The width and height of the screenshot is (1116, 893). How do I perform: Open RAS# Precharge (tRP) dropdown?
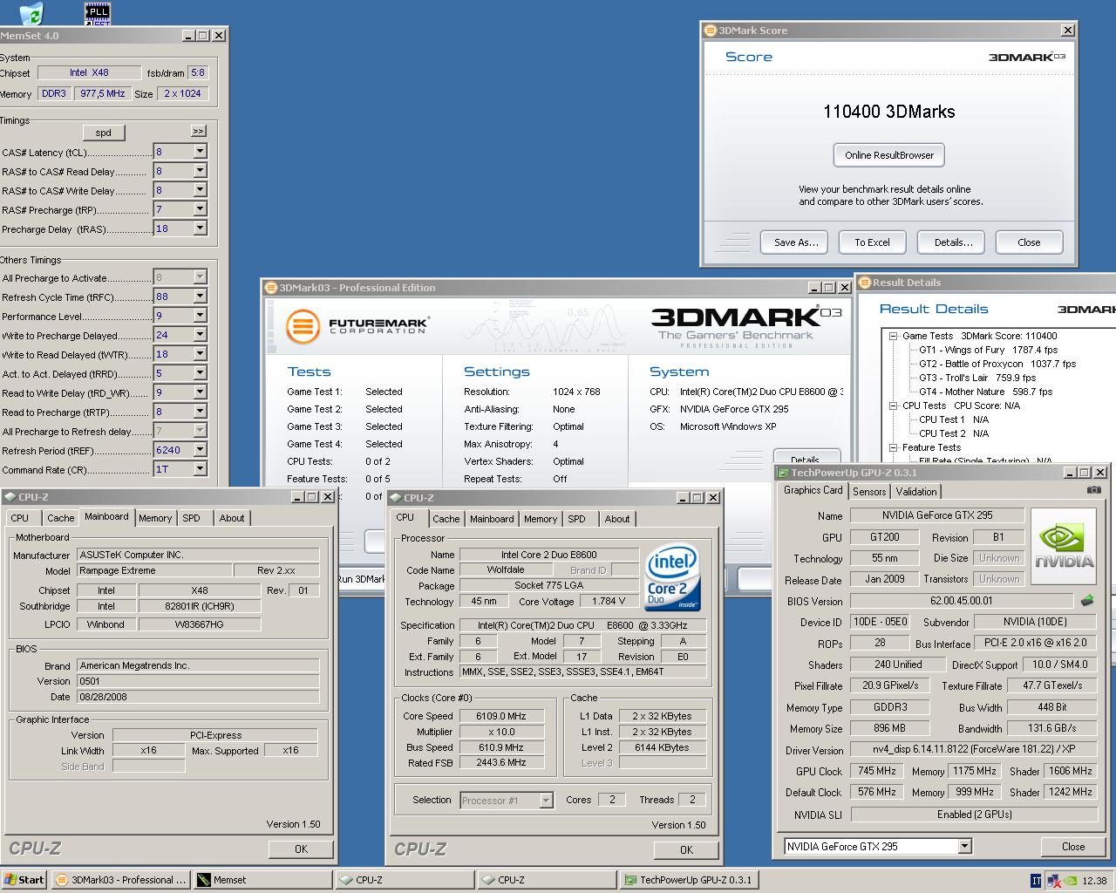pyautogui.click(x=200, y=209)
